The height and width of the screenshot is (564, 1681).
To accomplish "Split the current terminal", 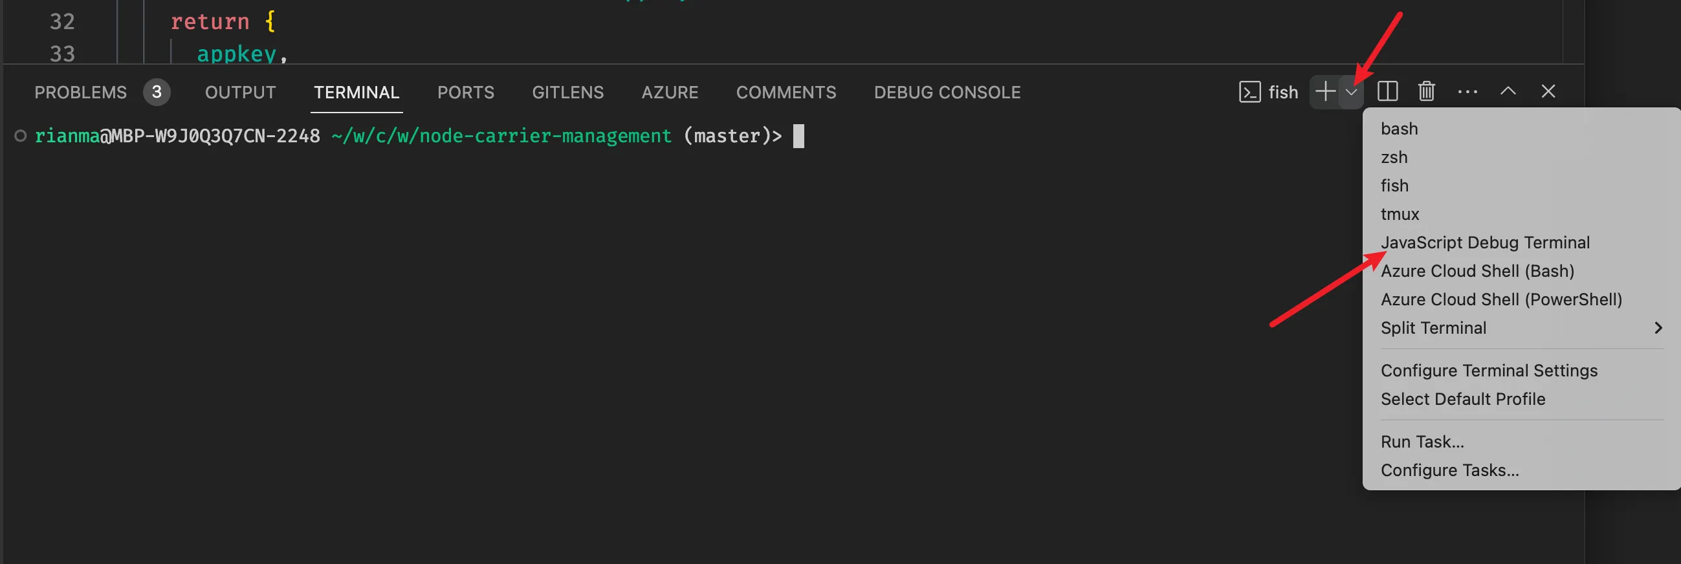I will pyautogui.click(x=1387, y=91).
